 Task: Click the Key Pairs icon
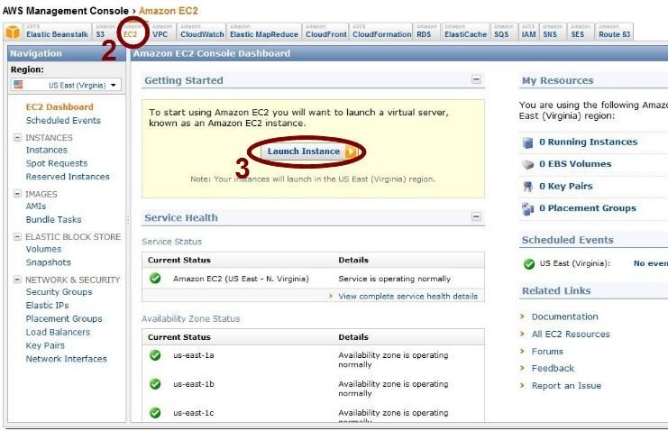pos(528,187)
